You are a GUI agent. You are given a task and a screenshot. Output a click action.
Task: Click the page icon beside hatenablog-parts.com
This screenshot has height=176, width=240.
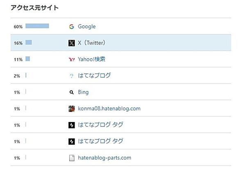(72, 158)
